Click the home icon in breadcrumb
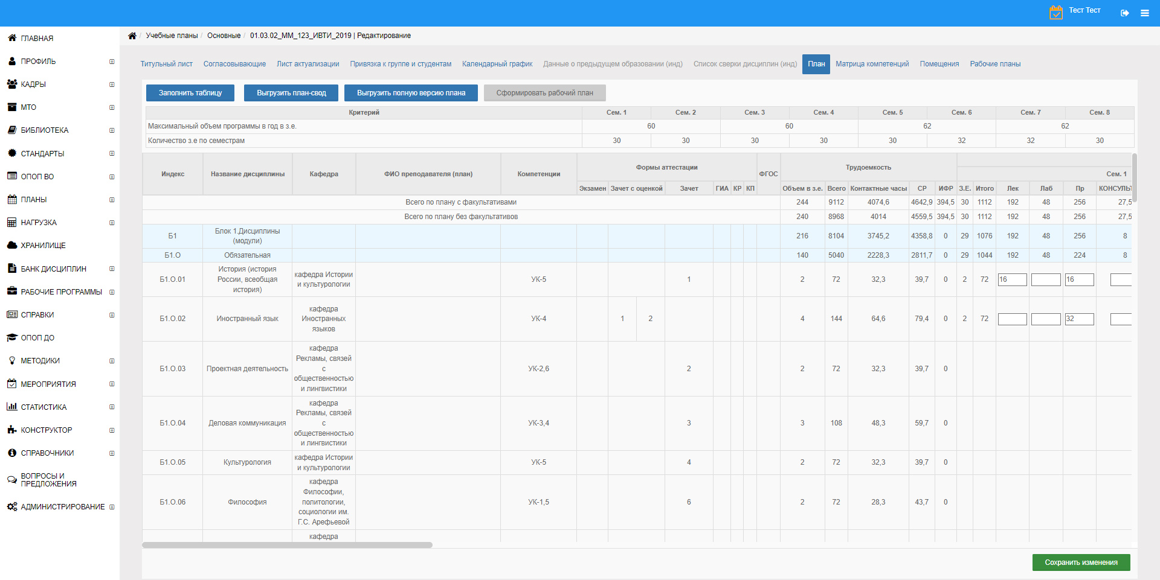Image resolution: width=1160 pixels, height=580 pixels. (x=132, y=36)
